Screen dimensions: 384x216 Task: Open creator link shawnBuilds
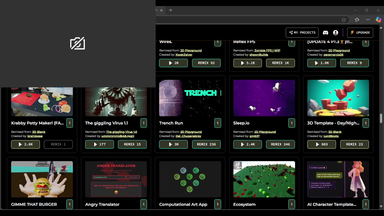point(259,55)
